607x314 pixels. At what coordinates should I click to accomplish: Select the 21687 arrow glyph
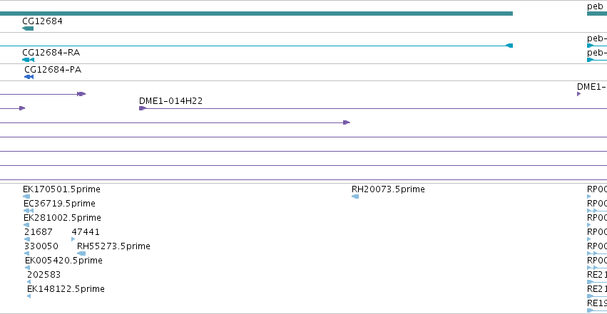click(x=27, y=239)
